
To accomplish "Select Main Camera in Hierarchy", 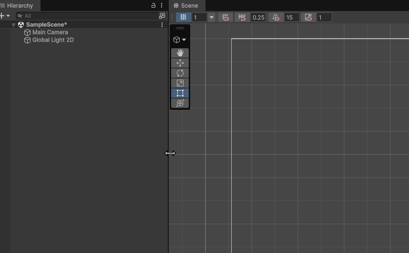I will tap(50, 32).
